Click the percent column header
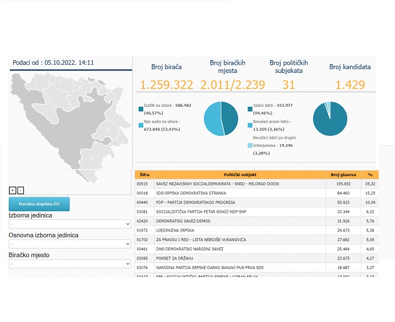 (369, 174)
